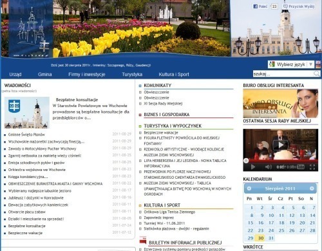Open Gminne Święto Plonów news item

(26, 135)
